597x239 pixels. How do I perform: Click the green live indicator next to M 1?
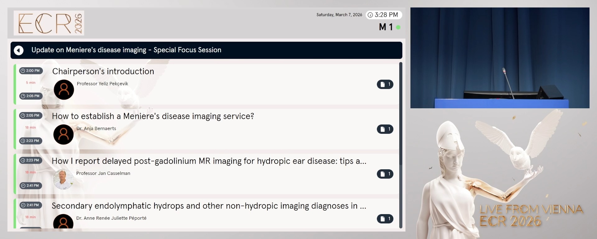tap(398, 27)
